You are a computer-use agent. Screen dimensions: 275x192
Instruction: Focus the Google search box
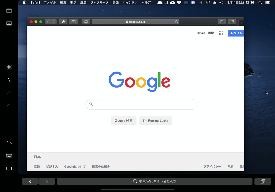tap(141, 104)
